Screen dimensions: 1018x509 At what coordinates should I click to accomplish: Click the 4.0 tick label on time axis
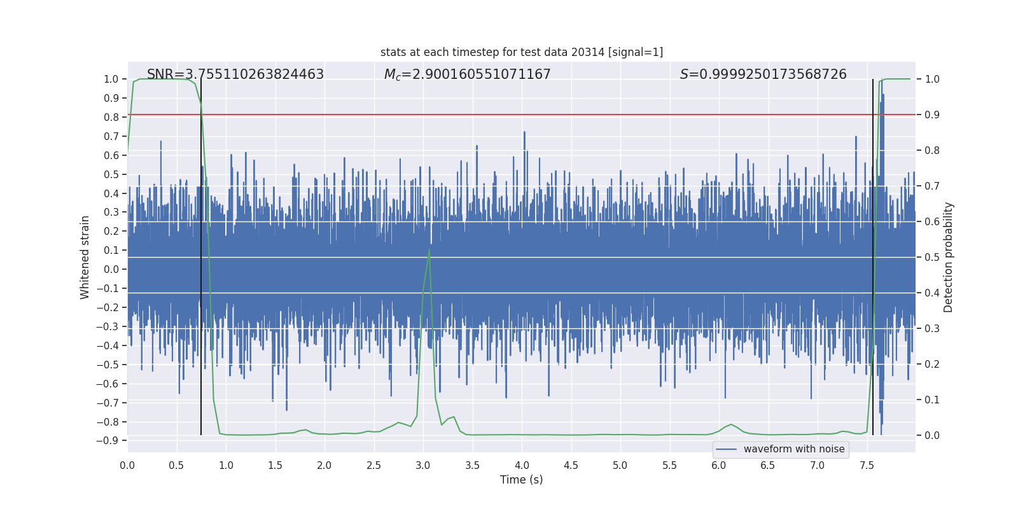(522, 466)
